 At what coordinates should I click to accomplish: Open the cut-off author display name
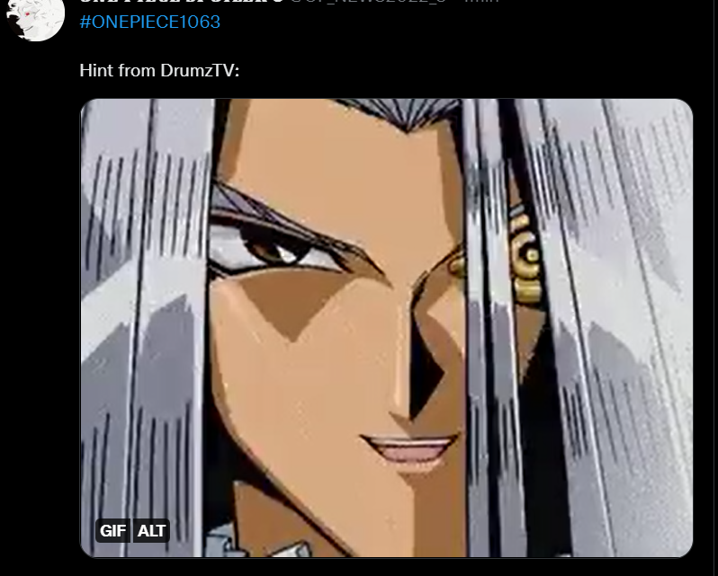point(182,2)
